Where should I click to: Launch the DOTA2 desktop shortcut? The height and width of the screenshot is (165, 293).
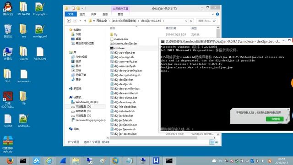pyautogui.click(x=8, y=99)
